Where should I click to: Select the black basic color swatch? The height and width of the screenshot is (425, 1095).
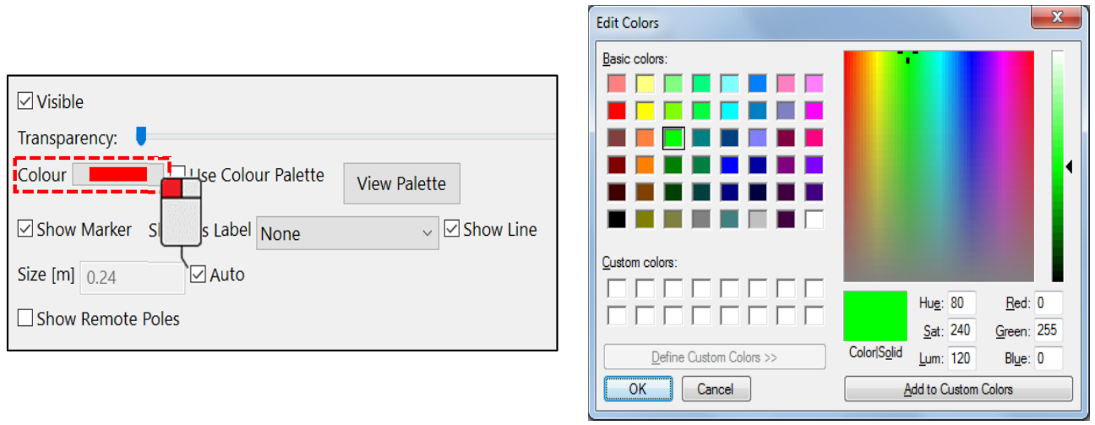[618, 219]
